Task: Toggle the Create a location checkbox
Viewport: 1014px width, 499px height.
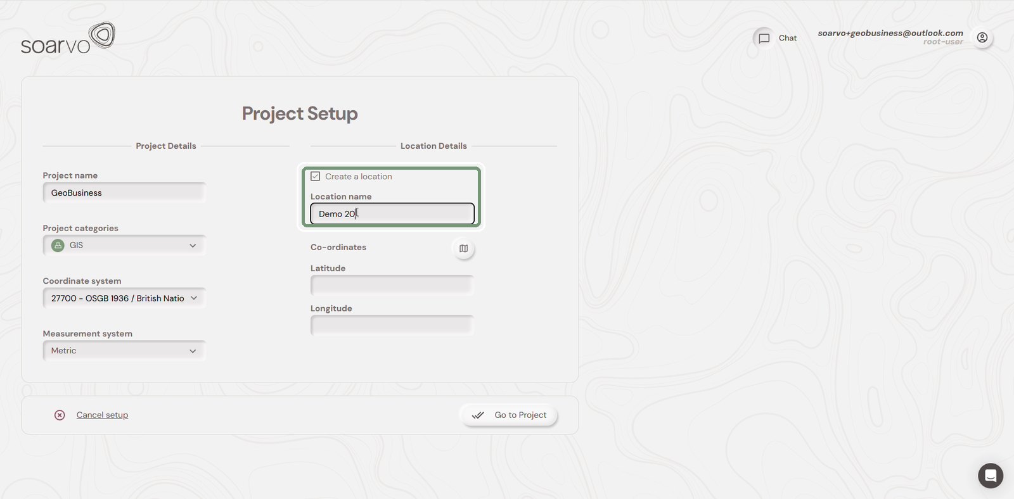Action: 316,177
